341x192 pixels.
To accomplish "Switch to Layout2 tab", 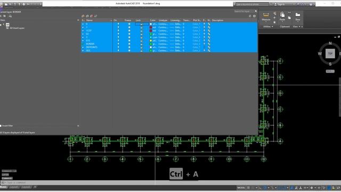I will click(26, 187).
